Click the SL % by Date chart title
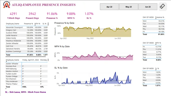 click(x=61, y=68)
